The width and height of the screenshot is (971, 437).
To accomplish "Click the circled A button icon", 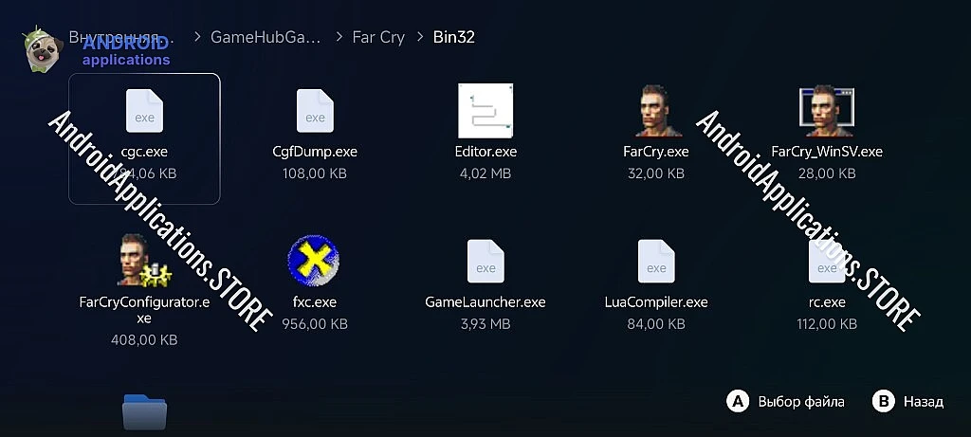I will coord(738,401).
